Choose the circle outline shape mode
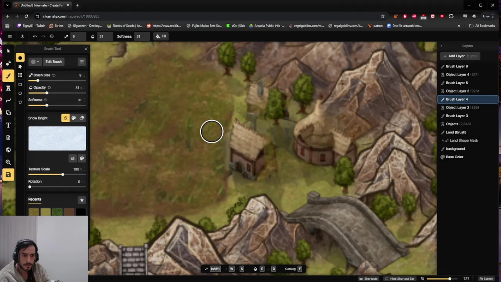 20,93
